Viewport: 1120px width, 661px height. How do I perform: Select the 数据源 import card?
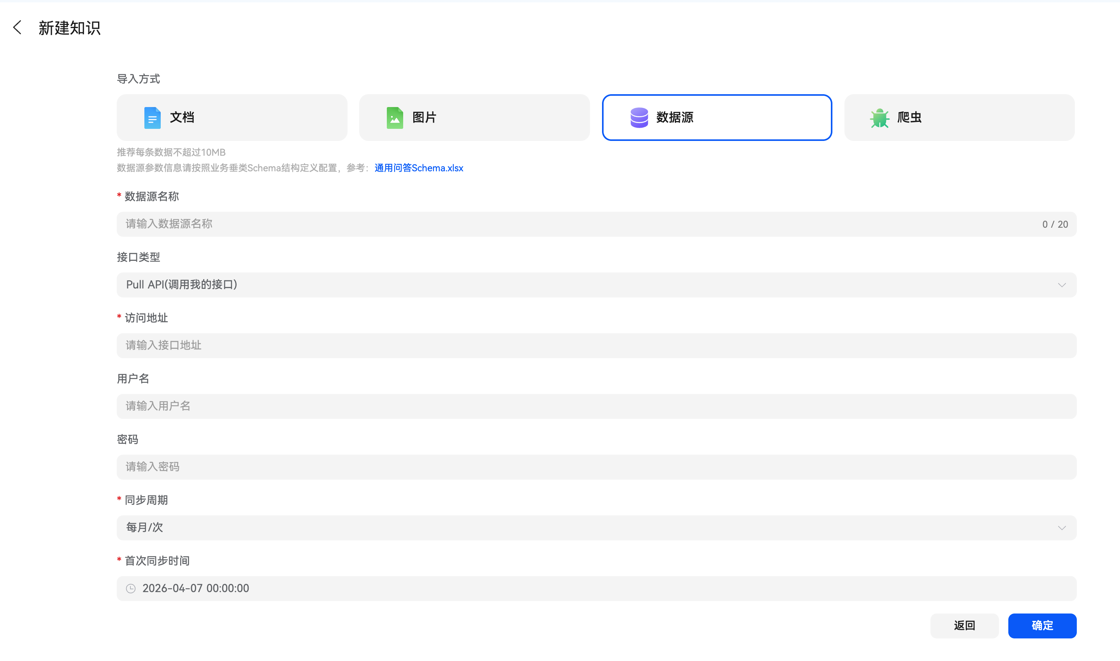click(717, 118)
